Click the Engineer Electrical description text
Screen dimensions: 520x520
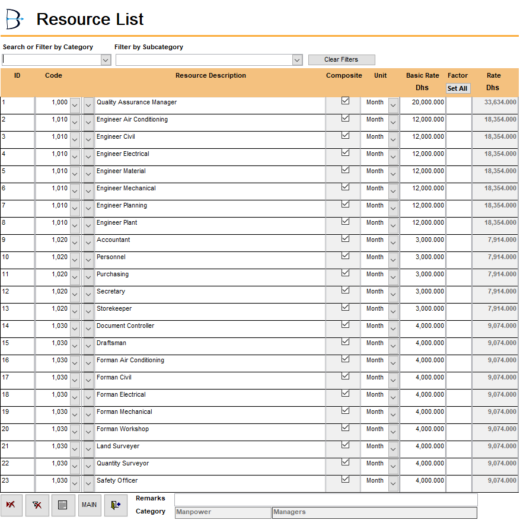(123, 154)
